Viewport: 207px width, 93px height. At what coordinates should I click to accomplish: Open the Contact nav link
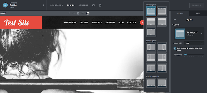pyautogui.click(x=132, y=22)
